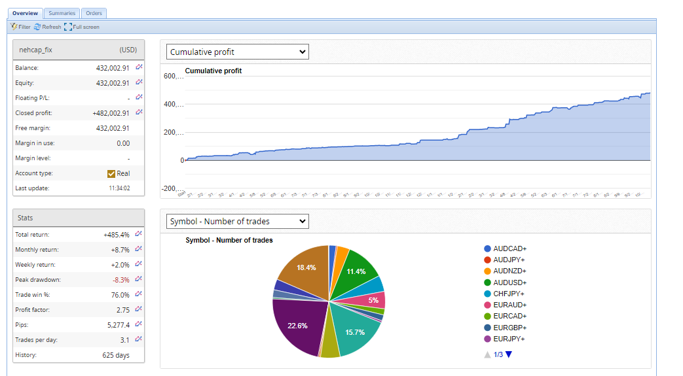Select the Overview tab
Screen dimensions: 683x376
[25, 13]
